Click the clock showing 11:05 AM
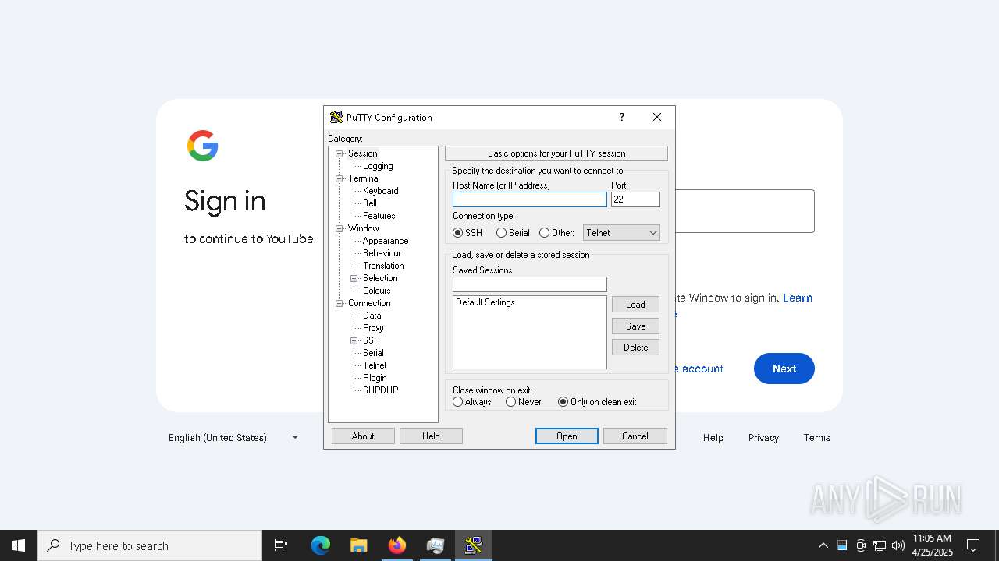 click(x=932, y=545)
